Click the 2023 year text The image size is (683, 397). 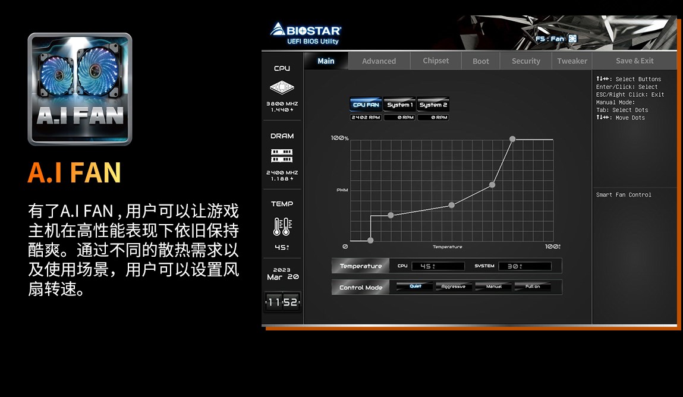282,270
